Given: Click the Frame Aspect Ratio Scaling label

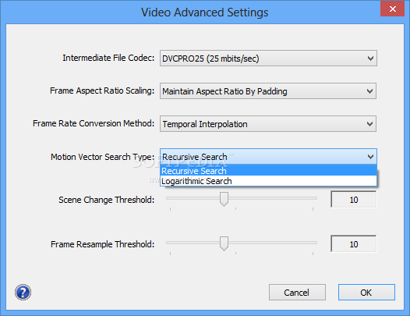Looking at the screenshot, I should click(x=102, y=91).
